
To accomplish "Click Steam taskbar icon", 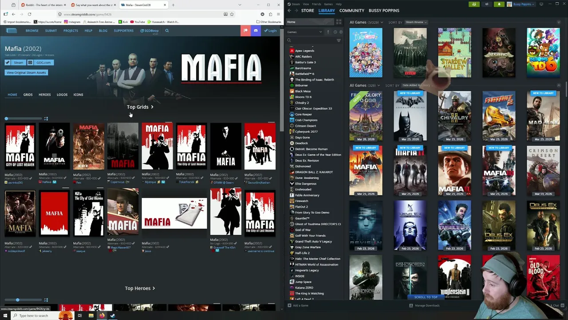I will coord(113,316).
